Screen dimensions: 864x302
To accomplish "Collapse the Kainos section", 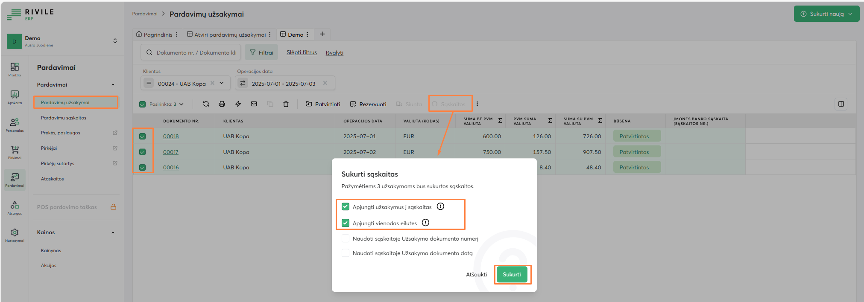I will point(113,232).
